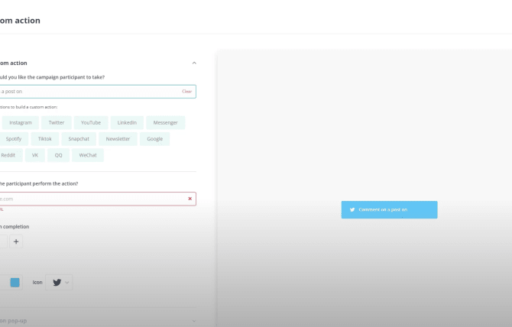The width and height of the screenshot is (512, 327).
Task: Select the Spotify suggestion chip
Action: (14, 139)
